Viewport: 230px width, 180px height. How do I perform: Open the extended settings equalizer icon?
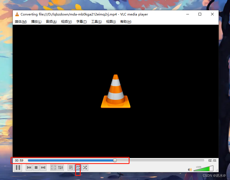(x=60, y=168)
